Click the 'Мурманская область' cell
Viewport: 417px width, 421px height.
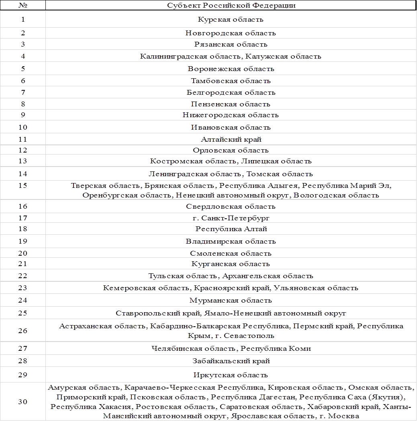click(x=231, y=300)
